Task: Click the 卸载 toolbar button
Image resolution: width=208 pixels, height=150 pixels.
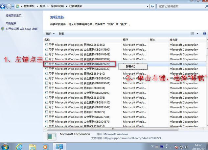Action: 61,34
